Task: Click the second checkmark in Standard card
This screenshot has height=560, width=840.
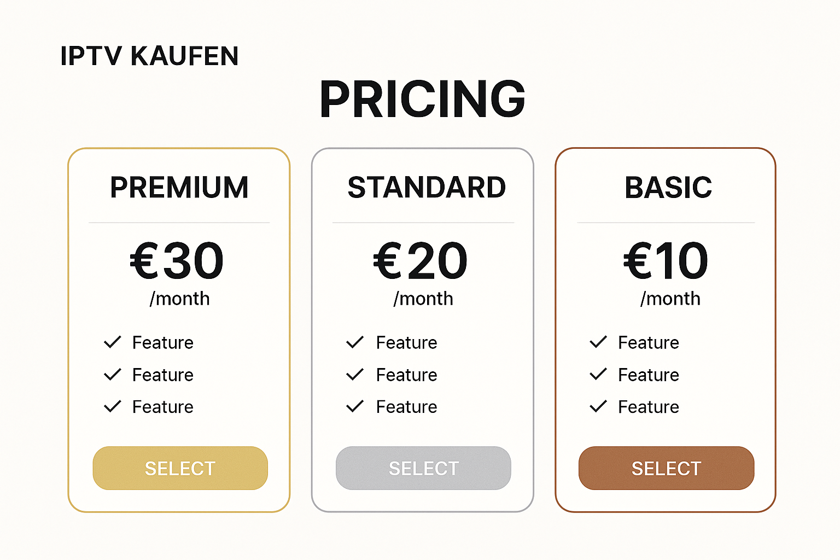Action: [x=355, y=375]
